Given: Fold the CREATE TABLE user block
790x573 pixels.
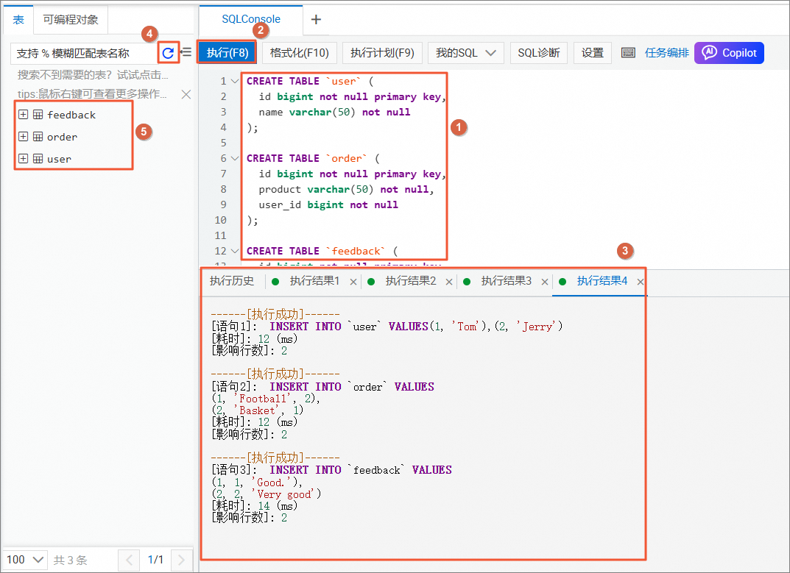Looking at the screenshot, I should [x=235, y=81].
